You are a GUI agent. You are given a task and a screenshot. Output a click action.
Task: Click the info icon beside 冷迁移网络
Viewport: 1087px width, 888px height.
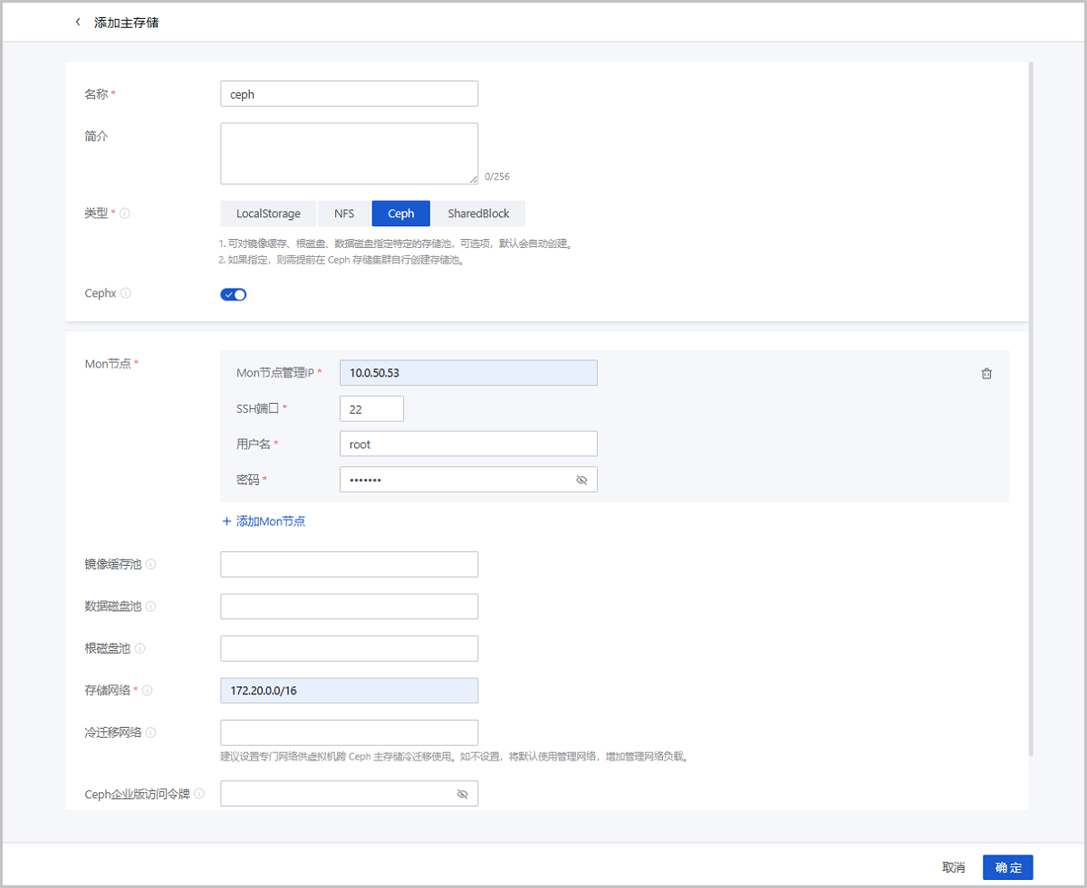pos(150,732)
